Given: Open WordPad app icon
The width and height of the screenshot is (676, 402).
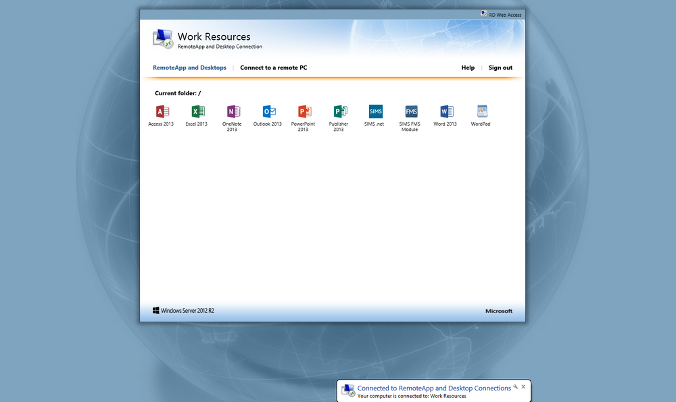Looking at the screenshot, I should [x=481, y=111].
